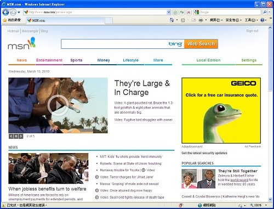Go to next slide in the slideshow

tap(21, 136)
